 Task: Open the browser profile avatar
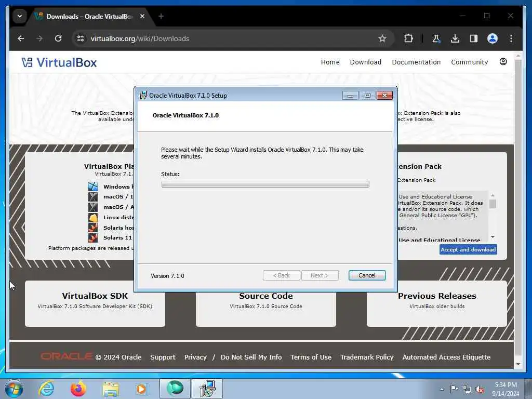click(x=493, y=38)
